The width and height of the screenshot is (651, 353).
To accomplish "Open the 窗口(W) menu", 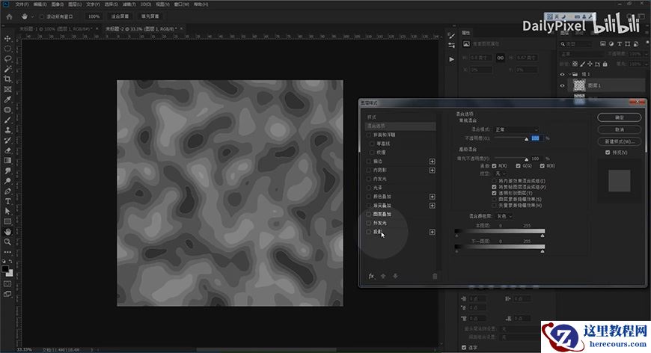I will tap(181, 4).
